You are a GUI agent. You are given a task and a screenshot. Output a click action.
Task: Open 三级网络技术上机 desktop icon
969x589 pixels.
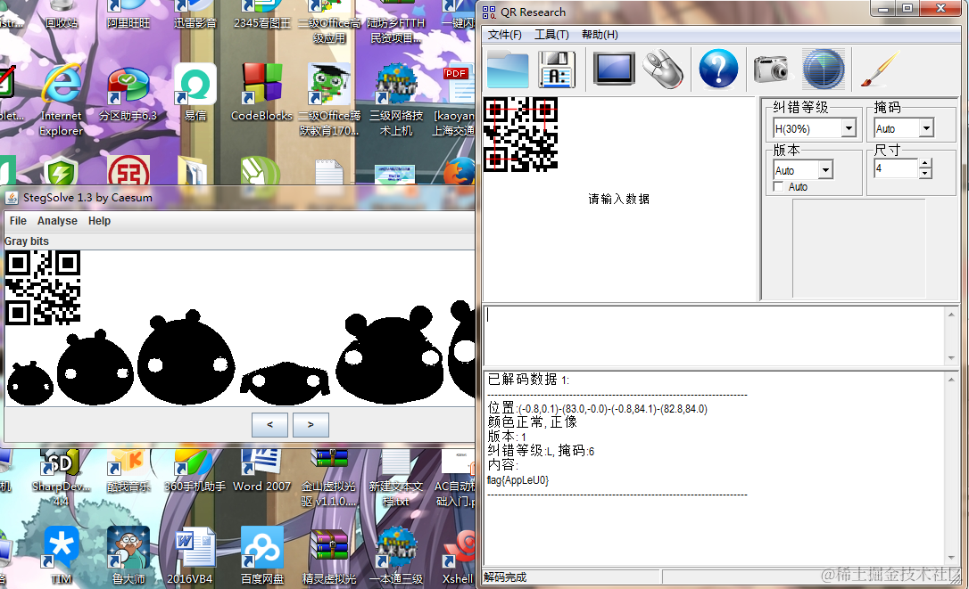(x=396, y=101)
